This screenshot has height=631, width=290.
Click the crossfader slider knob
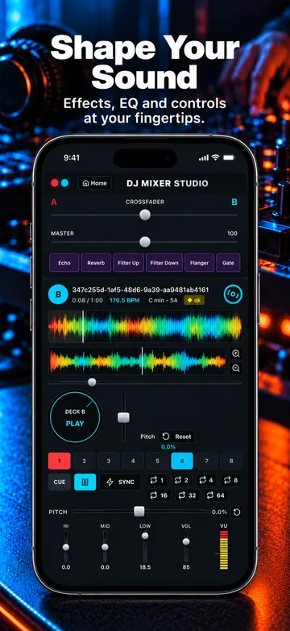[x=145, y=215]
